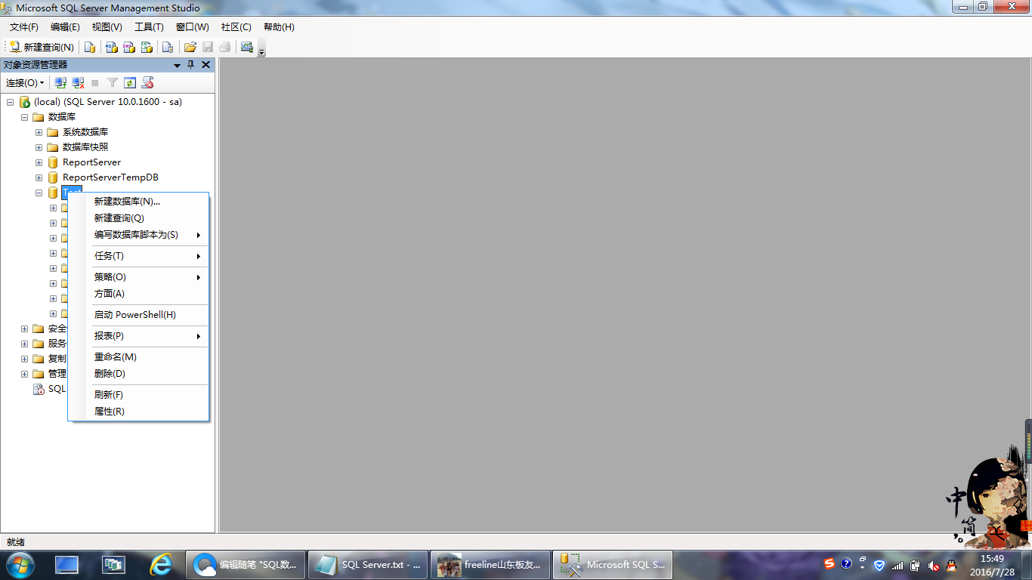This screenshot has height=580, width=1032.
Task: Open Internet Explorer from taskbar
Action: tap(160, 565)
